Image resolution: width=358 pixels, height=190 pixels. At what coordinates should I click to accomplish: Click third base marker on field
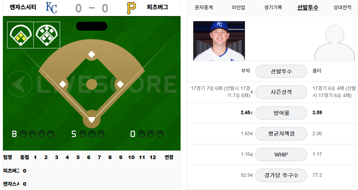[63, 84]
